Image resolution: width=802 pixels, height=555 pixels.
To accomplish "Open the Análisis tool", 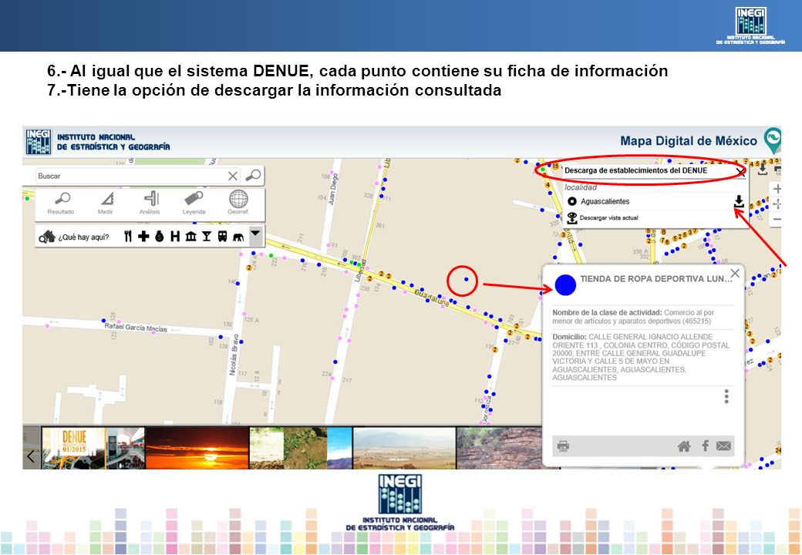I will (x=150, y=203).
